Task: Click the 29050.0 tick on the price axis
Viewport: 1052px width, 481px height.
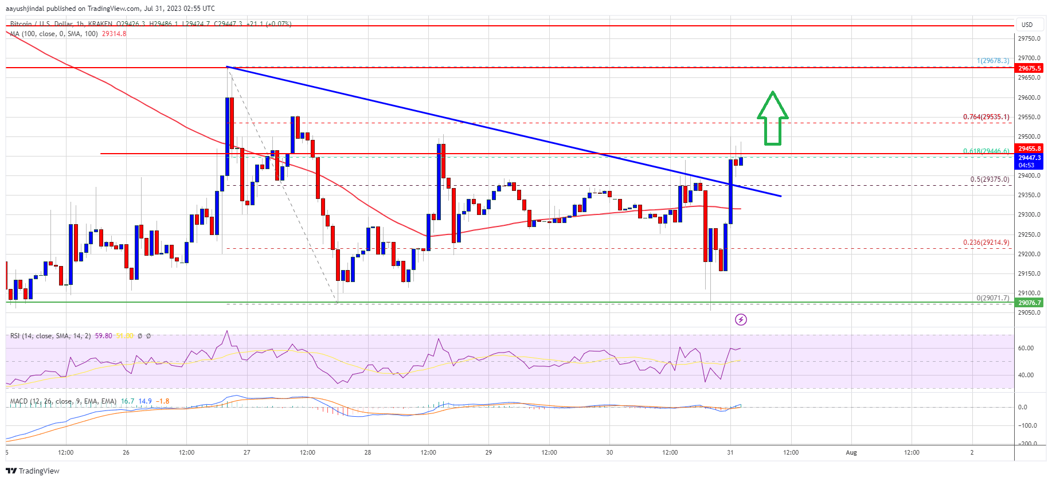Action: [x=1029, y=312]
